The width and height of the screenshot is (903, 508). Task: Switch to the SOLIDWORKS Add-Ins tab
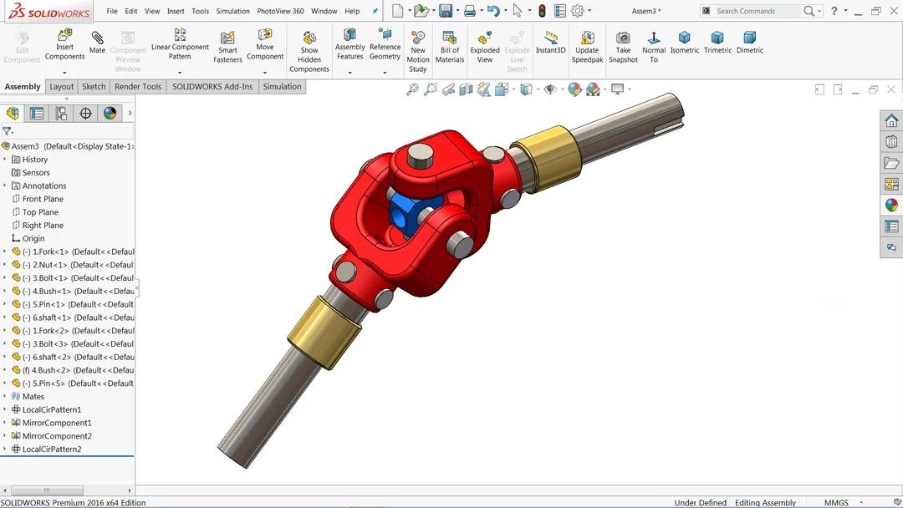(x=212, y=86)
